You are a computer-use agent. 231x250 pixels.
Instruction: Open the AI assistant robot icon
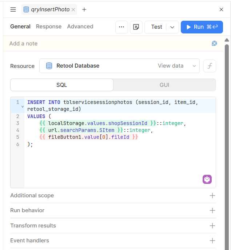[207, 179]
